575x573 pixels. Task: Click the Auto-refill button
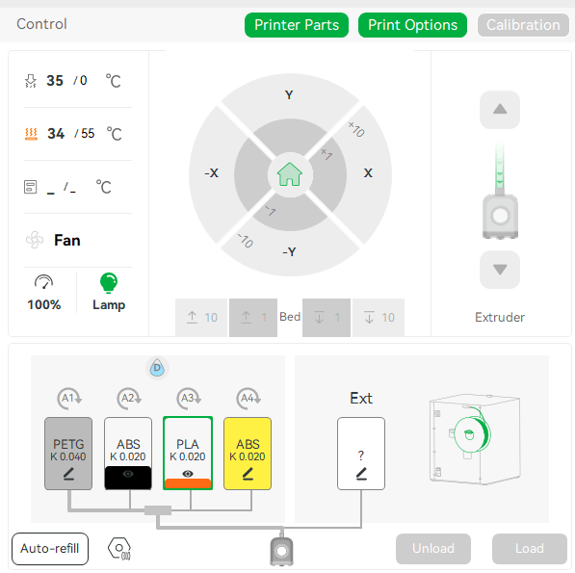pyautogui.click(x=50, y=548)
